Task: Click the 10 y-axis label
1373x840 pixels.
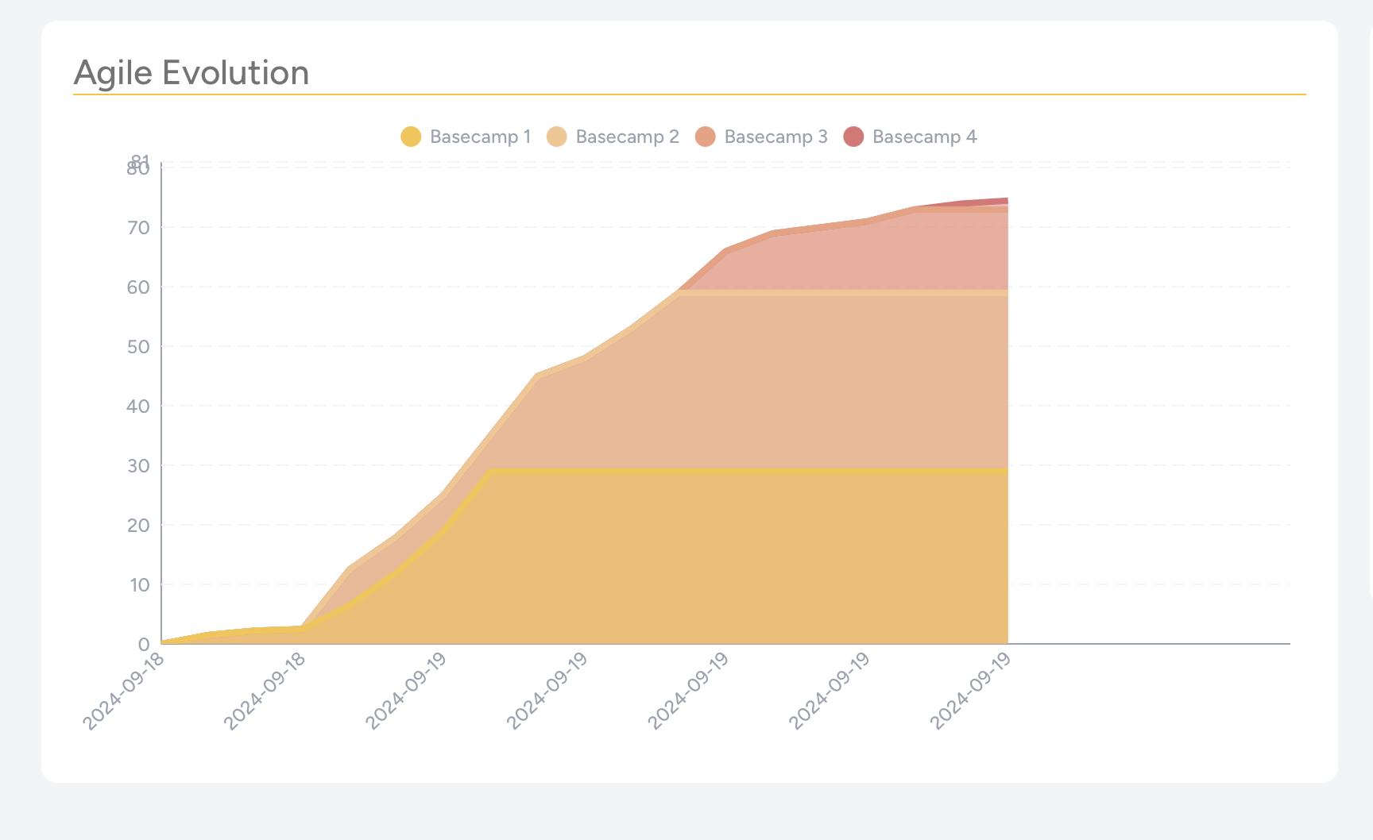Action: click(138, 585)
